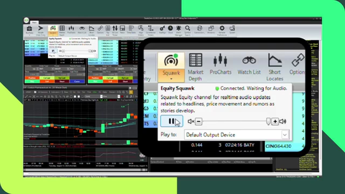Click the squawk volume slider handle in inset

[x=268, y=122]
